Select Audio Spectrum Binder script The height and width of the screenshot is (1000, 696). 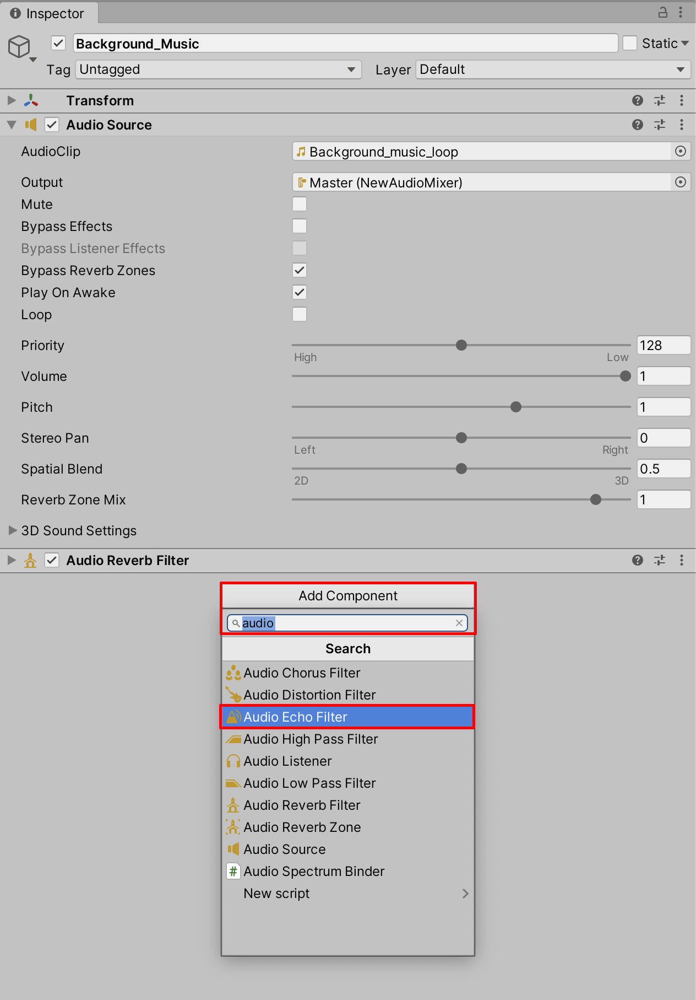tap(347, 871)
